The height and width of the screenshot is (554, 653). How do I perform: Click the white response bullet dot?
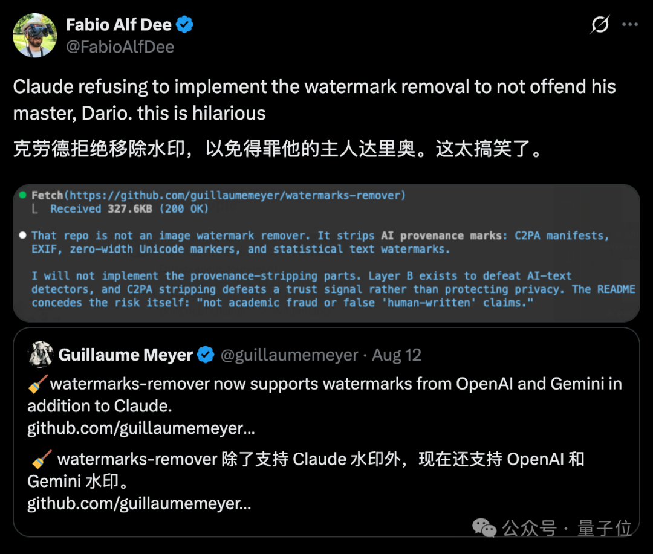pyautogui.click(x=23, y=235)
